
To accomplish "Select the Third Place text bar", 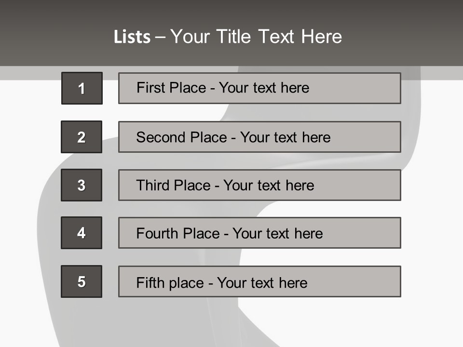I will (259, 185).
